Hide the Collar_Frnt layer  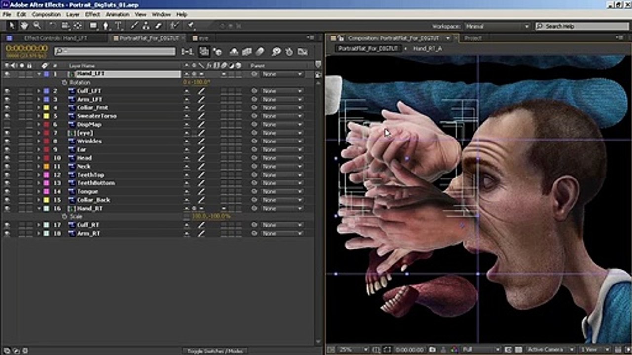[7, 107]
